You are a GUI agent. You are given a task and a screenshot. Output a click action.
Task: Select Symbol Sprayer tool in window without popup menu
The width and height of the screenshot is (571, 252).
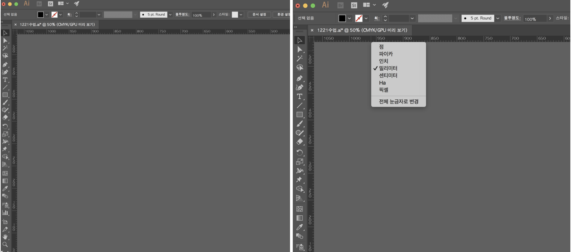(x=5, y=205)
